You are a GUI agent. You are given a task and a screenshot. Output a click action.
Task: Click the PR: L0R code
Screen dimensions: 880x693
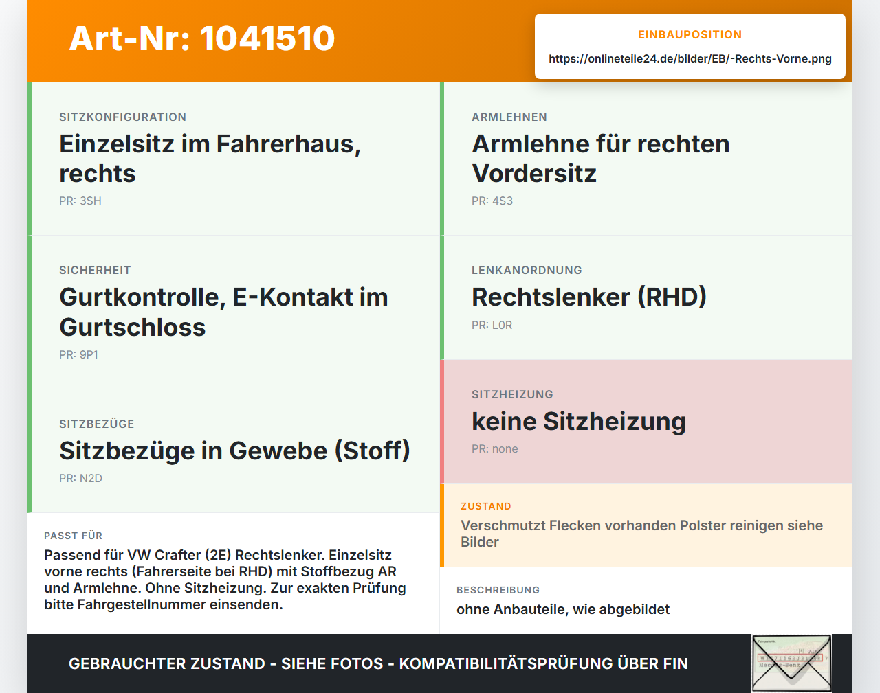click(x=492, y=326)
